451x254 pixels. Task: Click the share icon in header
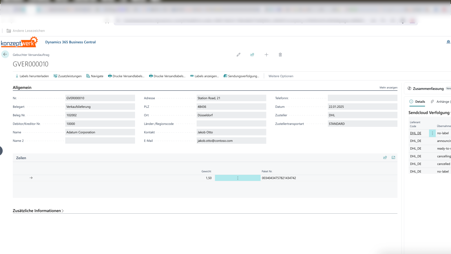click(252, 55)
